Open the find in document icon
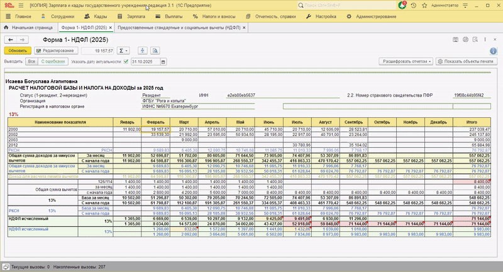Image resolution: width=503 pixels, height=272 pixels. pos(155,51)
